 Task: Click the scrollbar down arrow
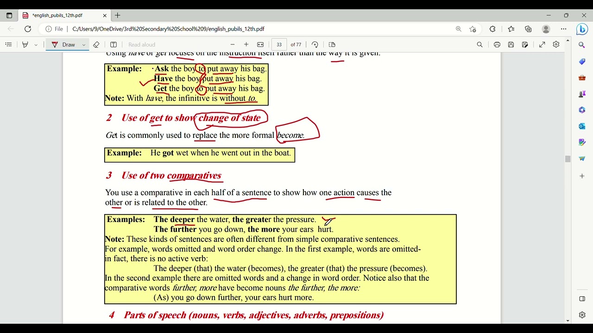pos(568,321)
